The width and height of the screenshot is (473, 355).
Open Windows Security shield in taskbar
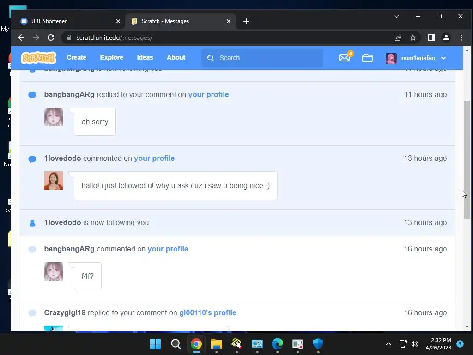pyautogui.click(x=318, y=344)
